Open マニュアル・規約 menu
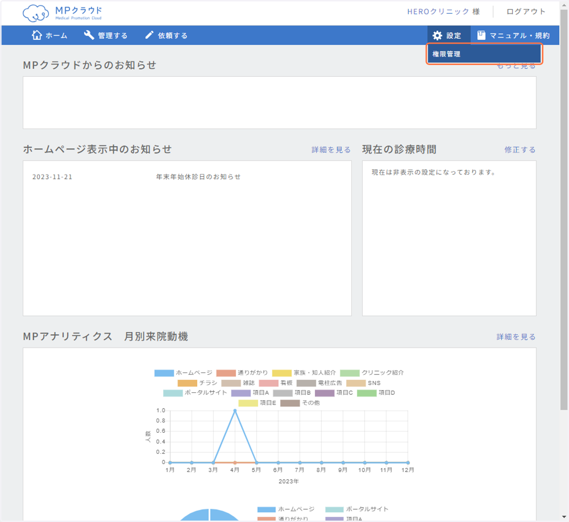The width and height of the screenshot is (569, 522). 513,36
